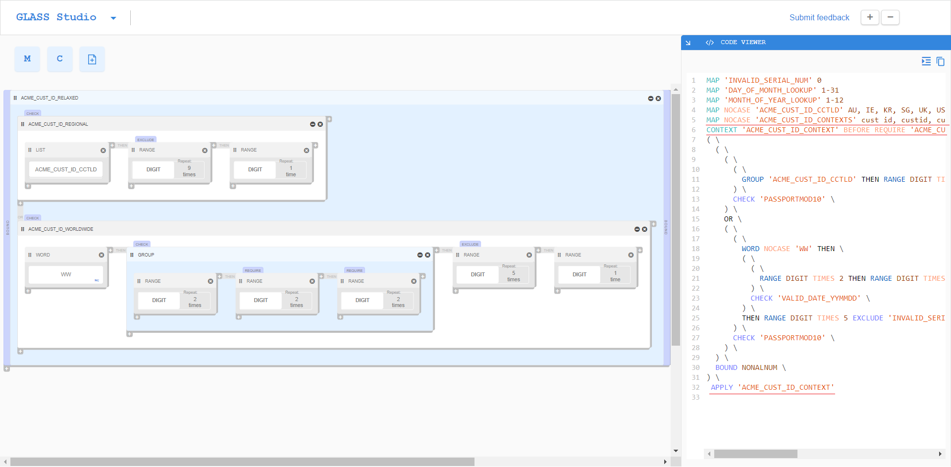This screenshot has height=467, width=951.
Task: Add a block below the ACME_CUST_ID_RELAXED container
Action: pos(6,368)
